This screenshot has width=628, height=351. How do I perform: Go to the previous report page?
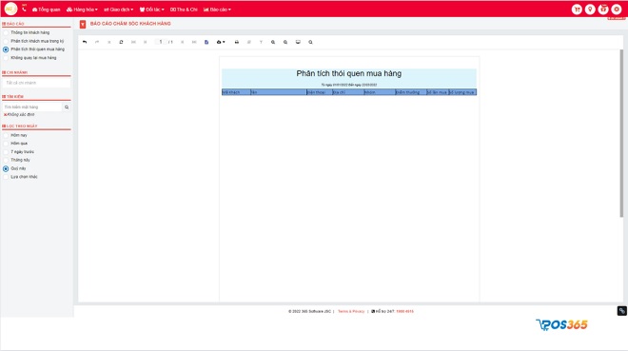(146, 42)
